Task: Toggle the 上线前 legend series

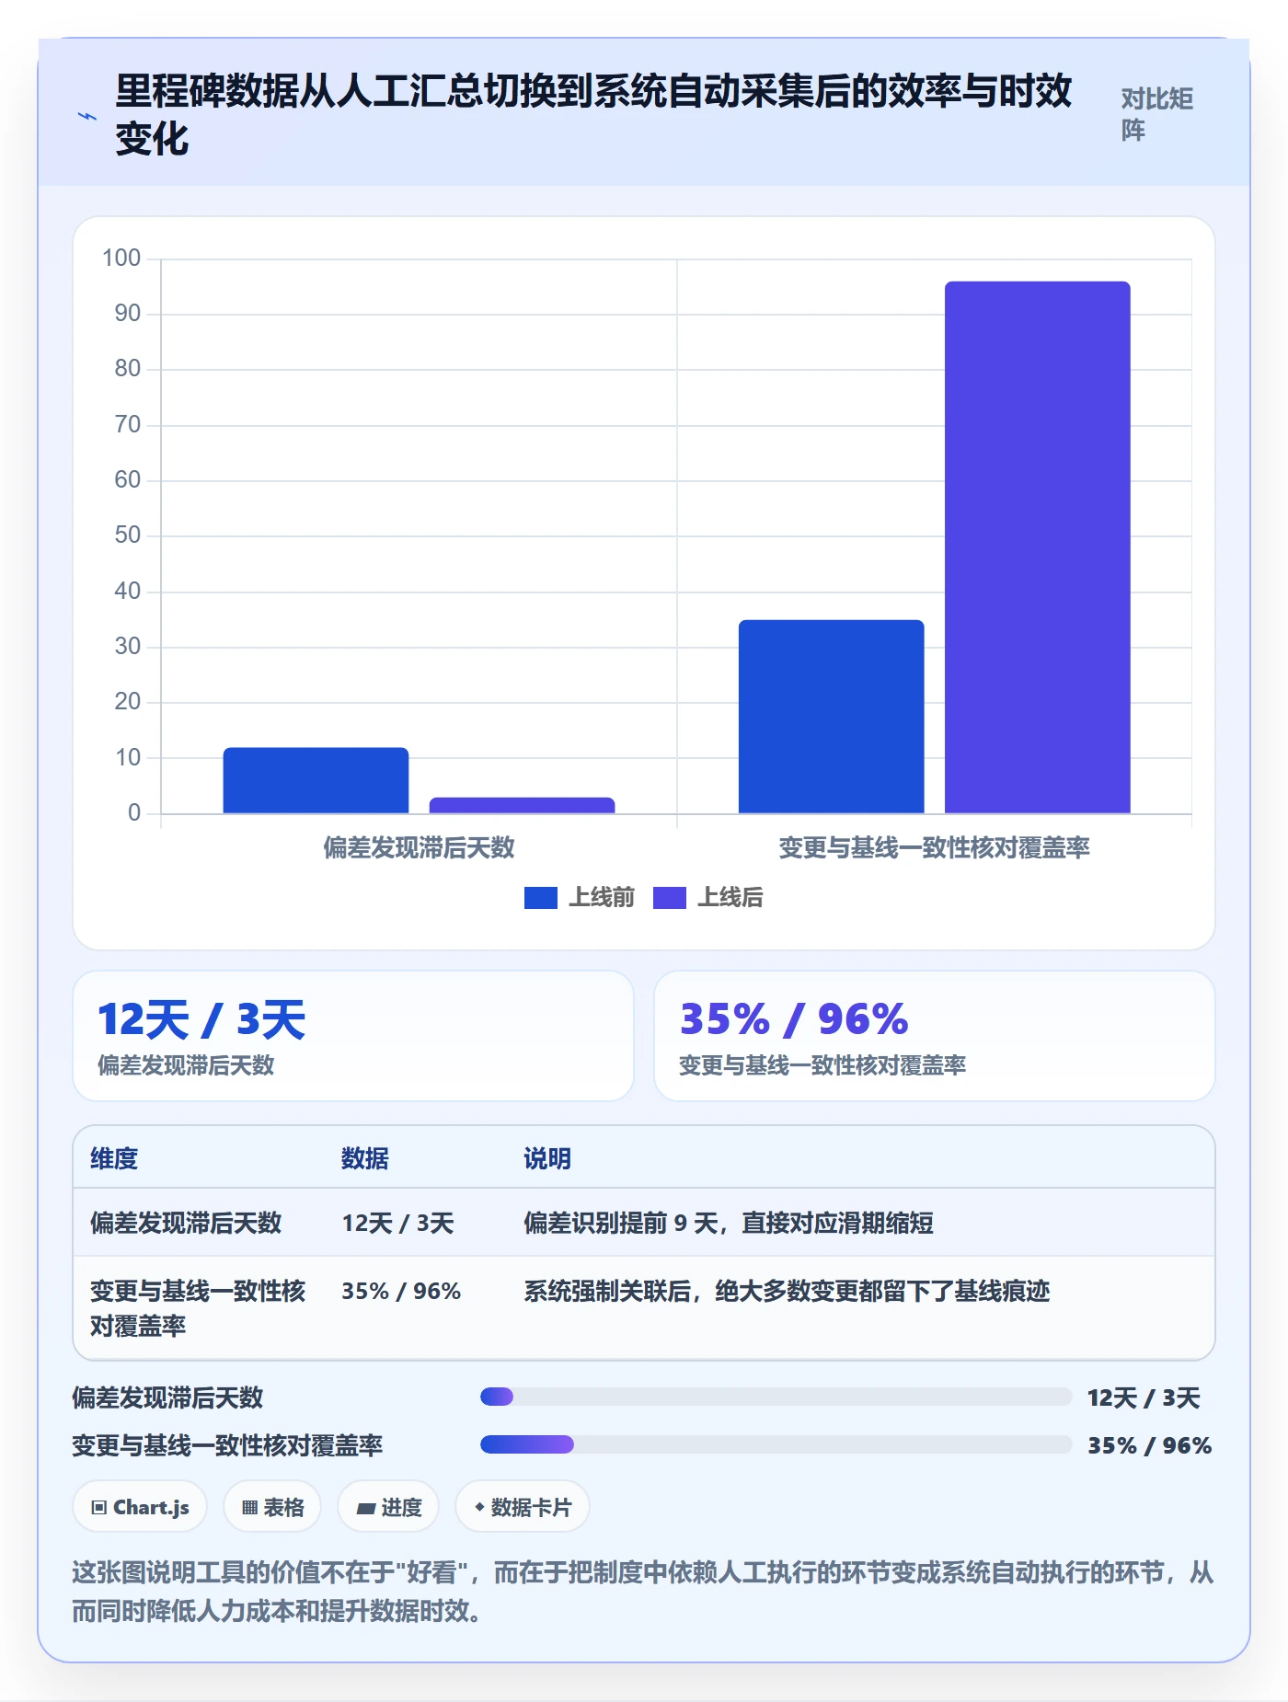Action: point(580,897)
